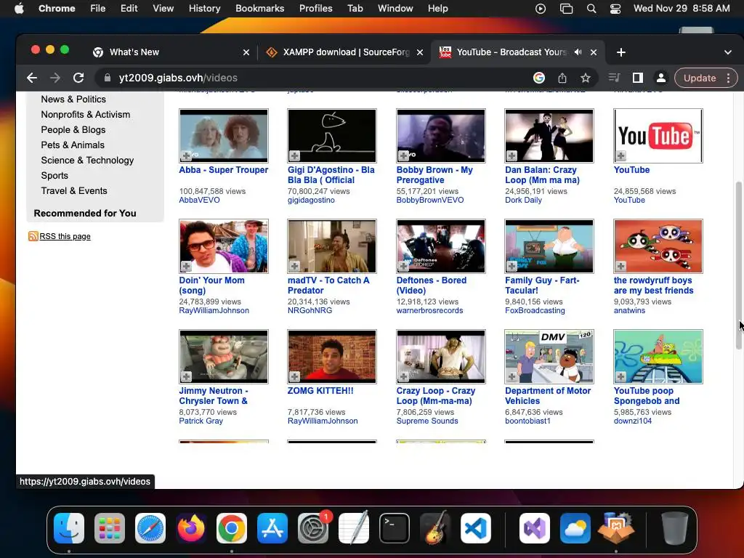
Task: Add Abba Super Trouper to queue plus icon
Action: [x=186, y=155]
